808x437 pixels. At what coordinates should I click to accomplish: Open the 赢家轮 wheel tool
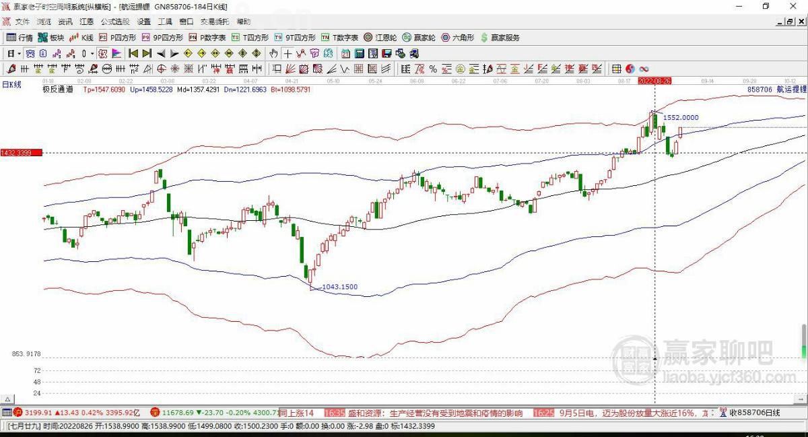(x=419, y=38)
